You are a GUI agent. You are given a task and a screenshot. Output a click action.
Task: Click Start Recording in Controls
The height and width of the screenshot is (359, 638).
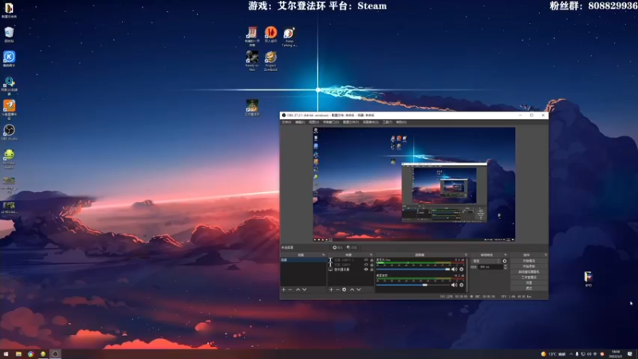[x=529, y=266]
